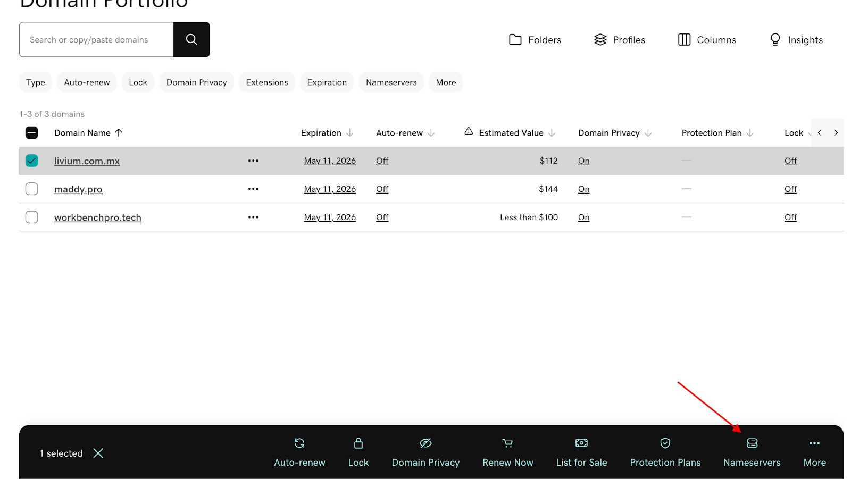Click the domain search input field
The width and height of the screenshot is (851, 479).
[x=96, y=40]
